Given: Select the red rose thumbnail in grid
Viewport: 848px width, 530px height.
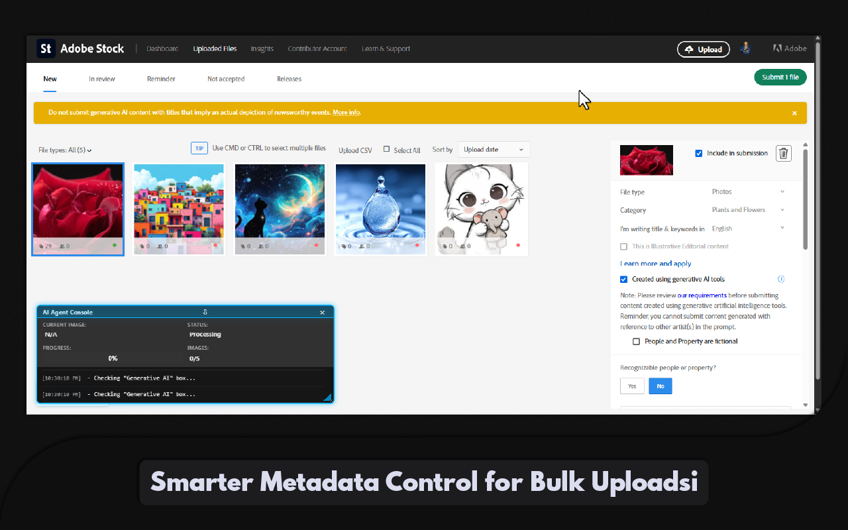Looking at the screenshot, I should coord(78,209).
